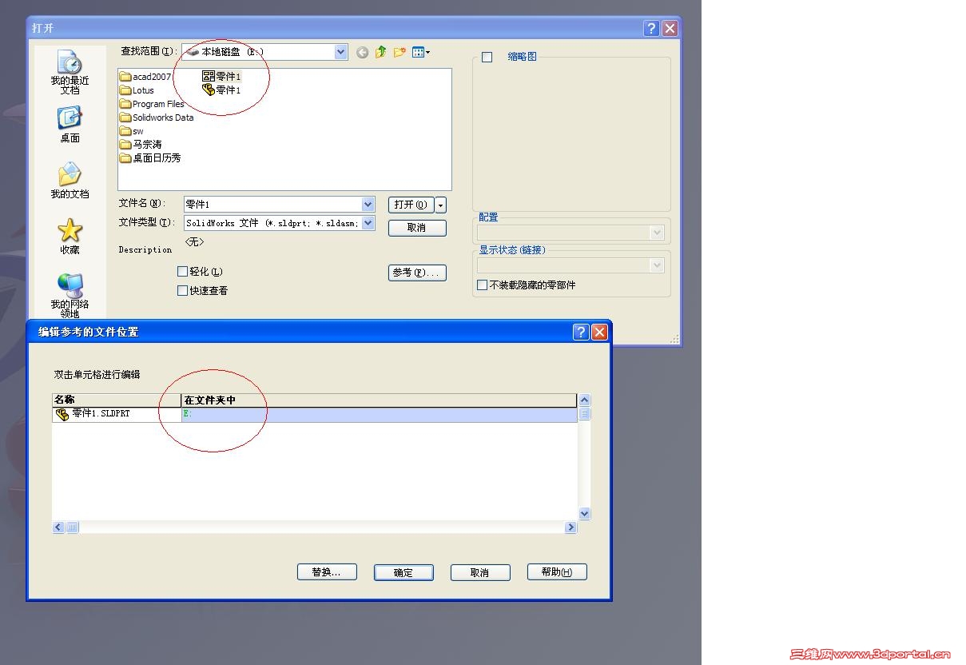
Task: Open Favorites star in places bar
Action: [70, 236]
